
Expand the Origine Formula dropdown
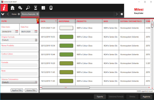36,40
